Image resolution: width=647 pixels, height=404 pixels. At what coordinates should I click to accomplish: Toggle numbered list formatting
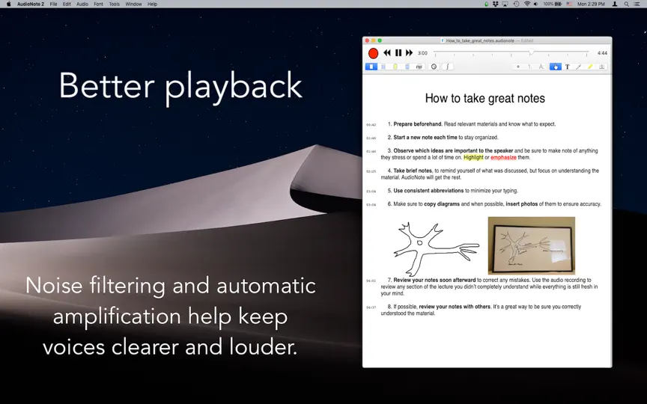coord(530,67)
